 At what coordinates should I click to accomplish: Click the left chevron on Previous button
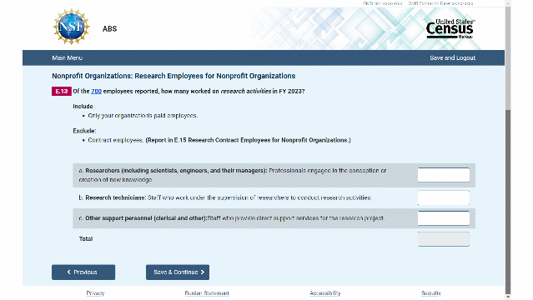tap(68, 272)
